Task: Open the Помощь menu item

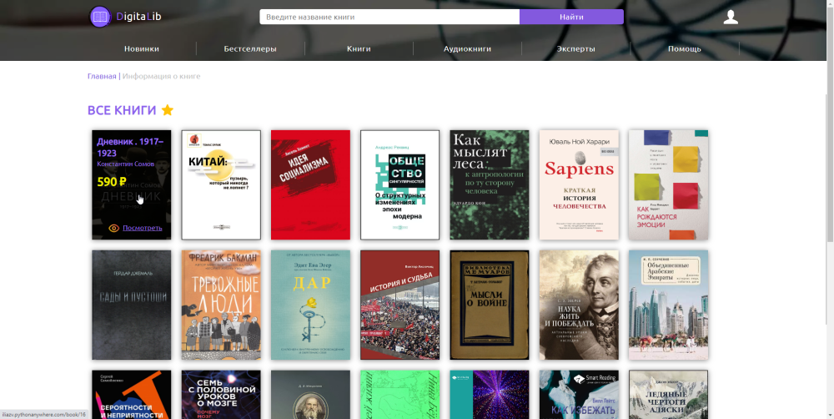Action: click(684, 48)
